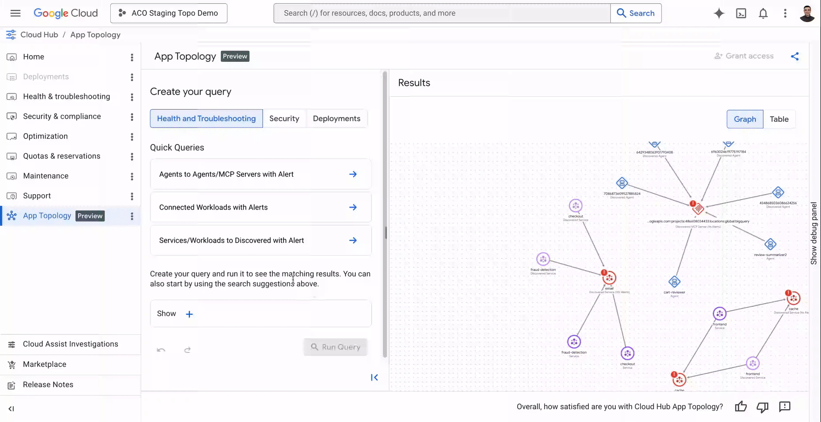The width and height of the screenshot is (821, 422).
Task: Open Cloud Assist Investigations
Action: click(70, 344)
